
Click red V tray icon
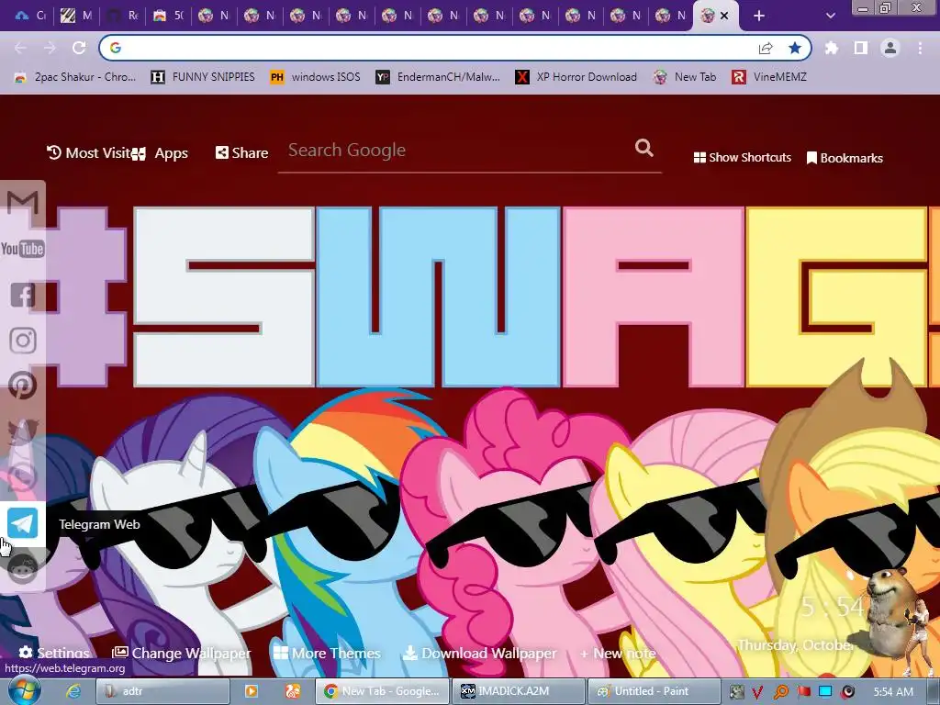click(757, 692)
